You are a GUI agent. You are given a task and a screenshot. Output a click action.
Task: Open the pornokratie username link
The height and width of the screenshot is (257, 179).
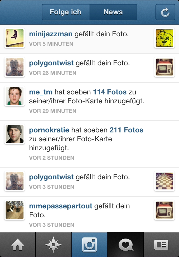(49, 130)
